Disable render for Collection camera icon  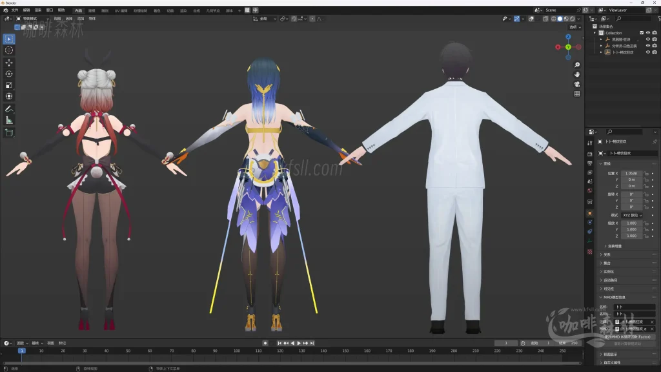655,33
